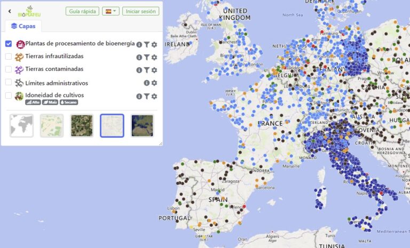410x248 pixels.
Task: Open settings gear for Idoneidad de cultivos
Action: (x=154, y=97)
